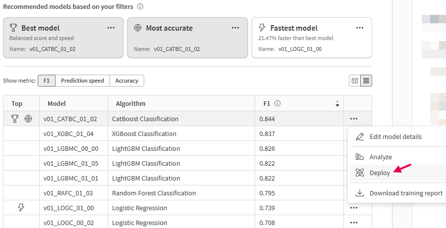Click the info icon beside recommended models heading

click(140, 7)
